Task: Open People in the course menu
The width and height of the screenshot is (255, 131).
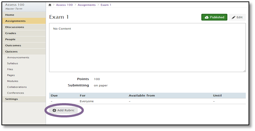Action: tap(24, 39)
